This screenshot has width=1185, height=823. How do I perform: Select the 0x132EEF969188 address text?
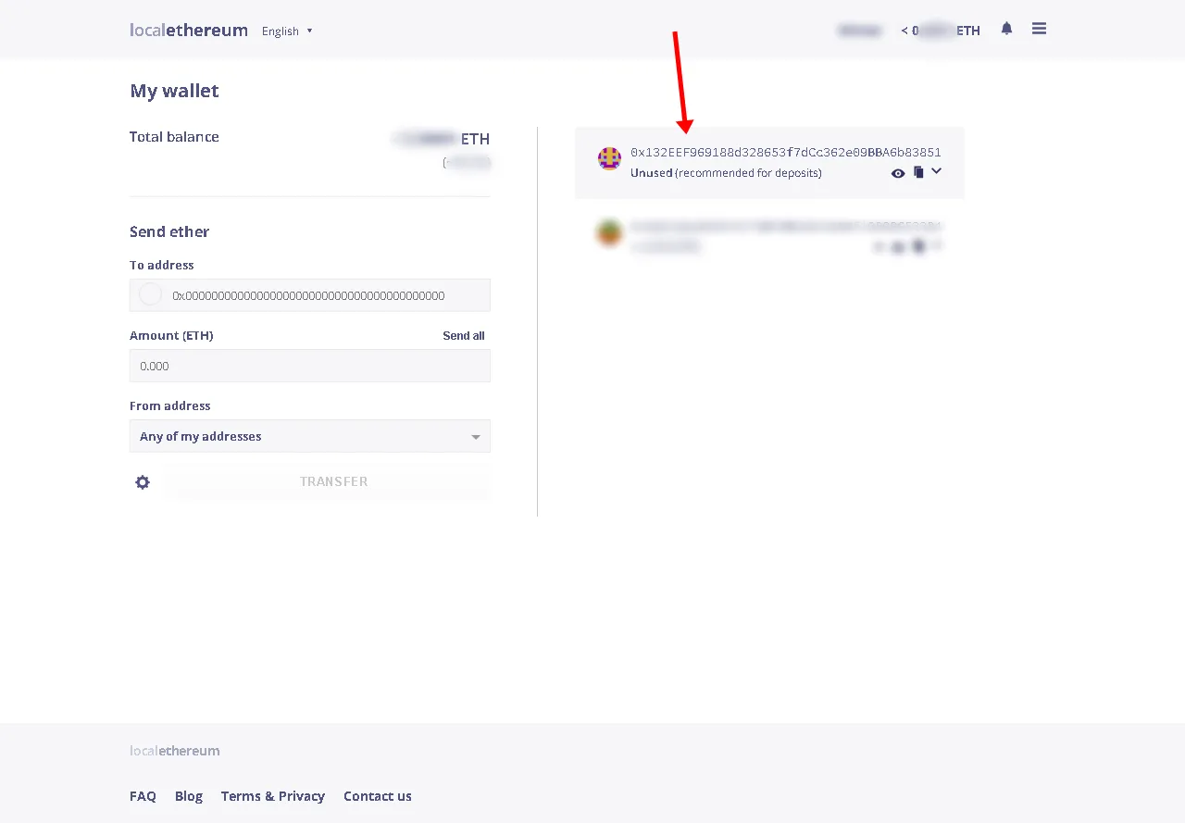786,152
